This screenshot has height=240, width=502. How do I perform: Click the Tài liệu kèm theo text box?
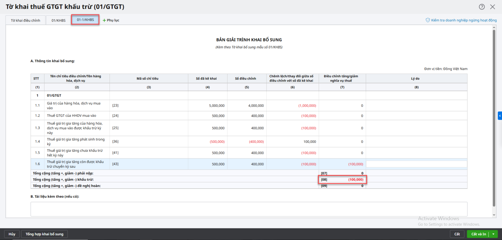(248, 209)
